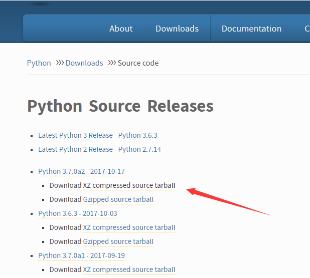Screen dimensions: 310x278
Task: Open the About navigation menu item
Action: pyautogui.click(x=121, y=29)
